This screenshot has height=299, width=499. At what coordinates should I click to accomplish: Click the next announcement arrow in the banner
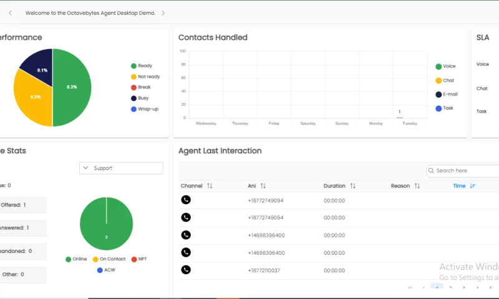click(163, 13)
